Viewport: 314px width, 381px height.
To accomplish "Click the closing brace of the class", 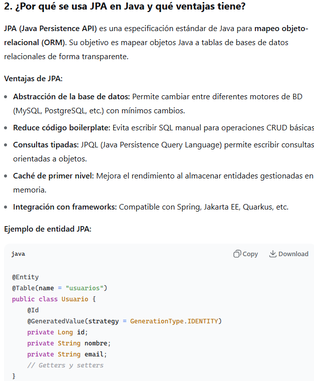I will coord(14,376).
